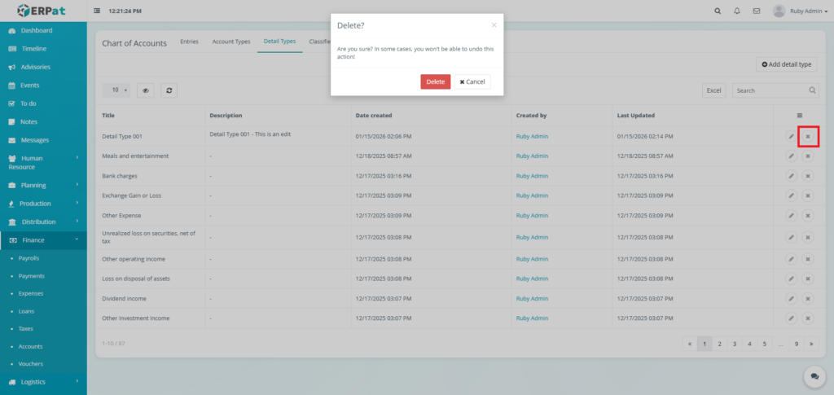Open the mail envelope icon
834x395 pixels.
tap(757, 11)
